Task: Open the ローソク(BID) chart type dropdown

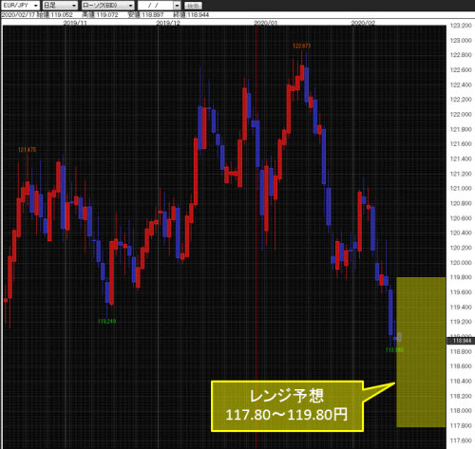Action: [x=107, y=6]
